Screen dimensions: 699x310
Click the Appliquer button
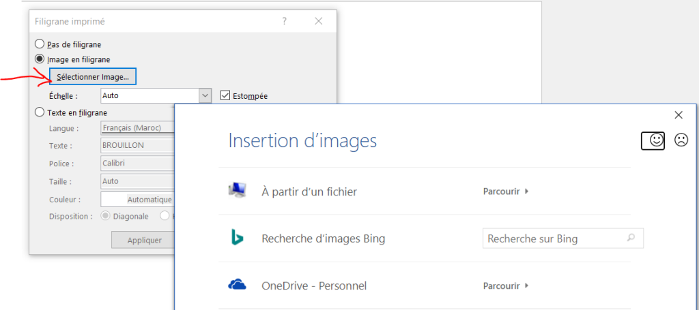tap(145, 241)
